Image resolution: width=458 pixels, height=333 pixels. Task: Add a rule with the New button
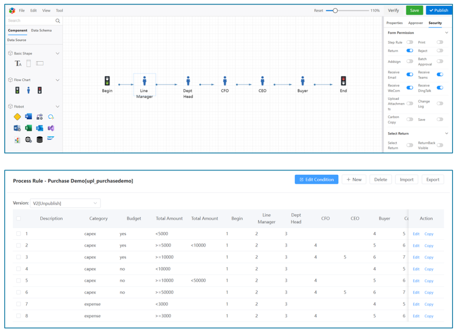click(x=354, y=179)
